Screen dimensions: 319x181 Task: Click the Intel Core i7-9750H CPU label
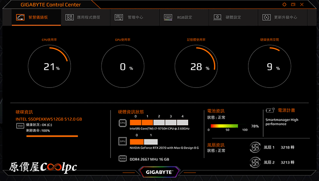159,128
